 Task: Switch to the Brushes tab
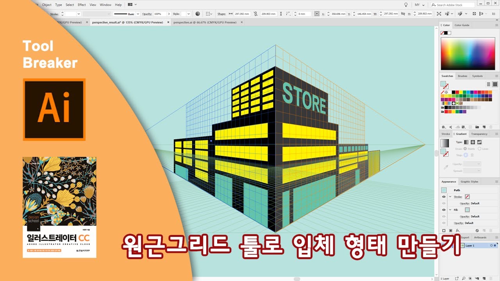coord(462,76)
